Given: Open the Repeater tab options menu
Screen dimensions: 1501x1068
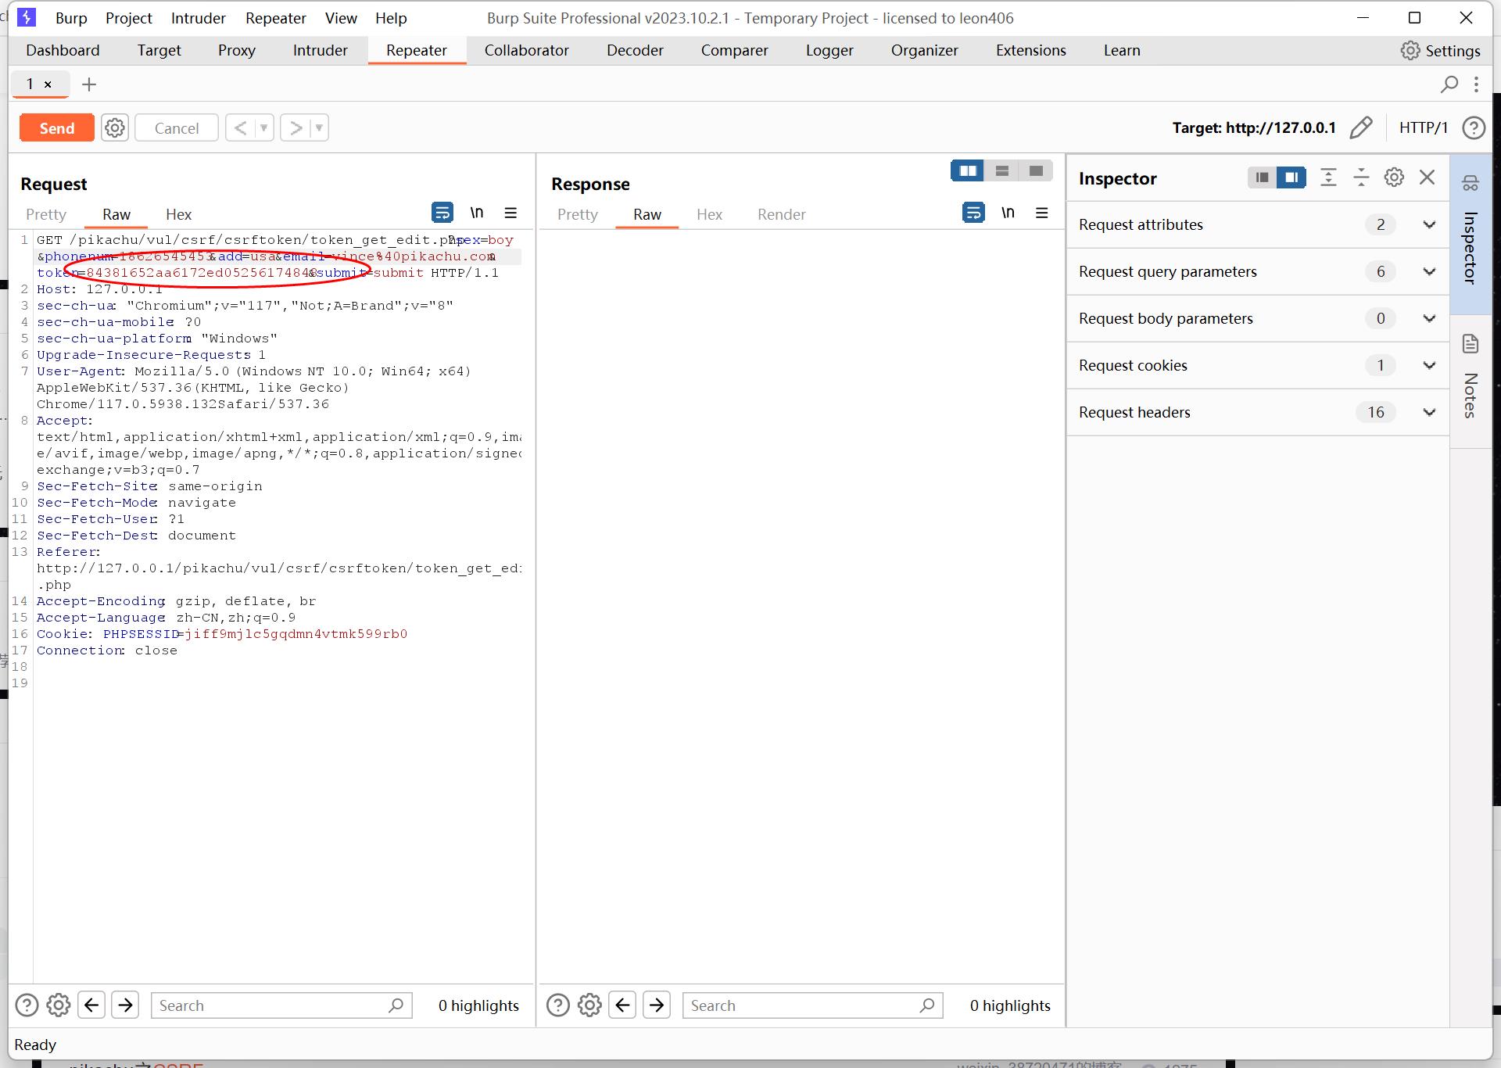Looking at the screenshot, I should 1476,84.
